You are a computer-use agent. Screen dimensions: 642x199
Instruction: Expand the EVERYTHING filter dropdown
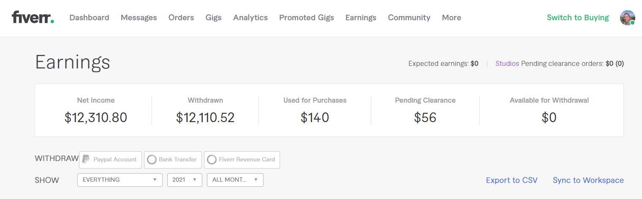coord(120,180)
